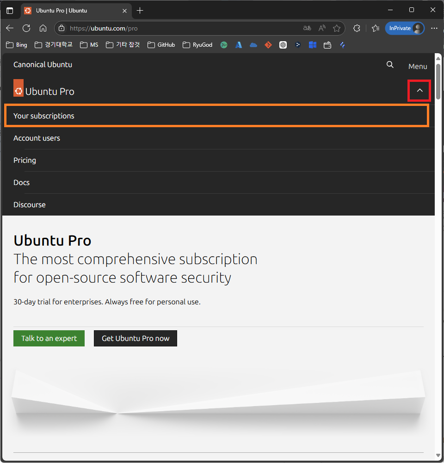Screen dimensions: 444x463
Task: Click the Canonical Ubuntu link
Action: click(43, 65)
